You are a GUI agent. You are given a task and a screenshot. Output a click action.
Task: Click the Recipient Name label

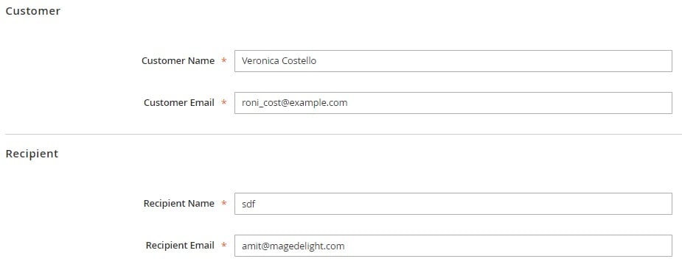[x=178, y=203]
